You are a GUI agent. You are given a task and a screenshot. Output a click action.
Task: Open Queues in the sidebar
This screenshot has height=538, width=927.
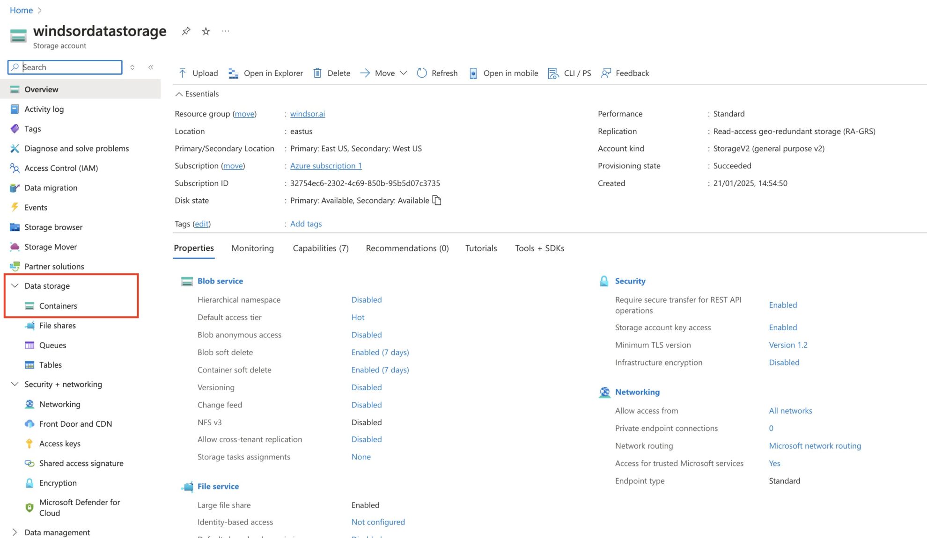pyautogui.click(x=52, y=345)
